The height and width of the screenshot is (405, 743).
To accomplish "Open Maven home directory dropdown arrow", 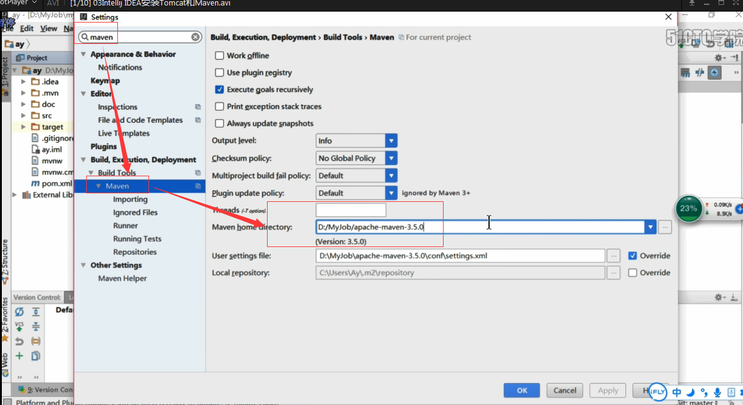I will (650, 228).
